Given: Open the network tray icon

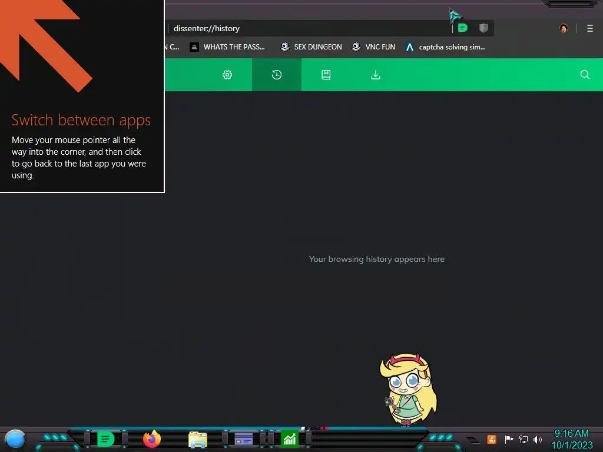Looking at the screenshot, I should (524, 439).
